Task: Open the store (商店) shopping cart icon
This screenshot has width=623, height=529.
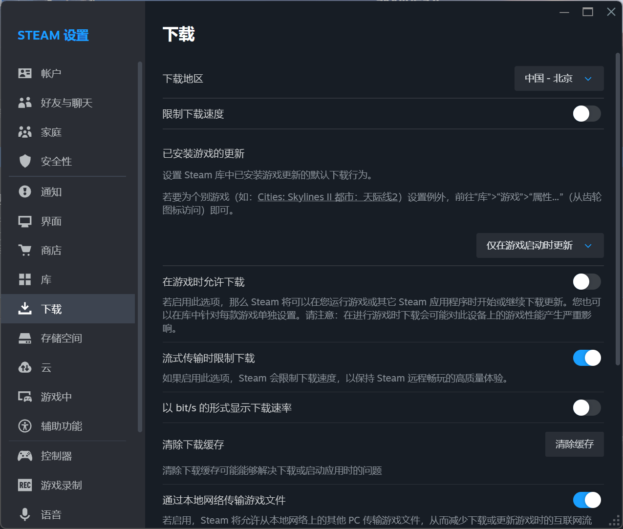Action: pos(25,250)
